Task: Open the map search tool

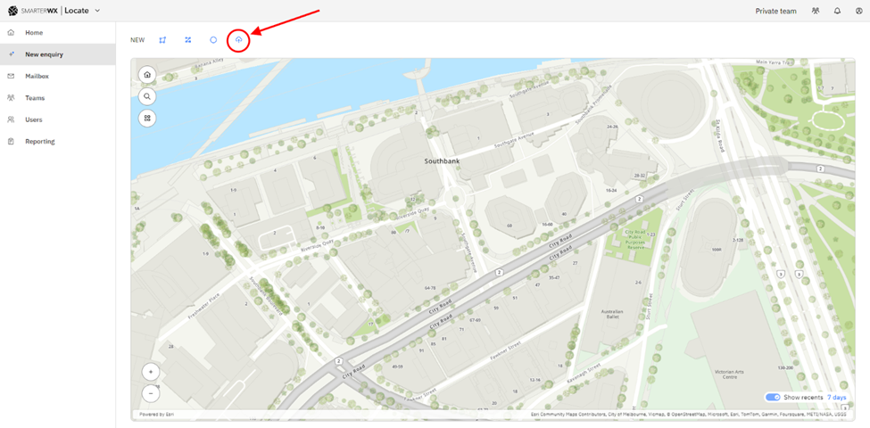Action: point(147,96)
